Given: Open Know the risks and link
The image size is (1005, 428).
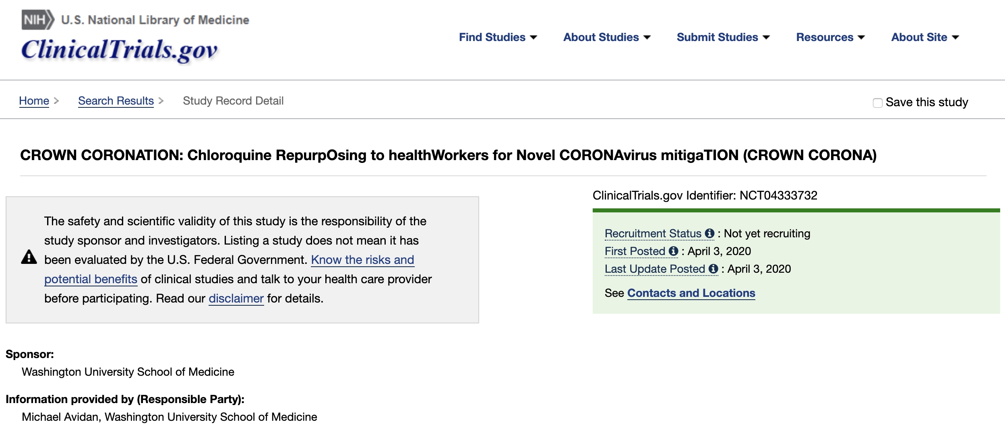Looking at the screenshot, I should (362, 260).
